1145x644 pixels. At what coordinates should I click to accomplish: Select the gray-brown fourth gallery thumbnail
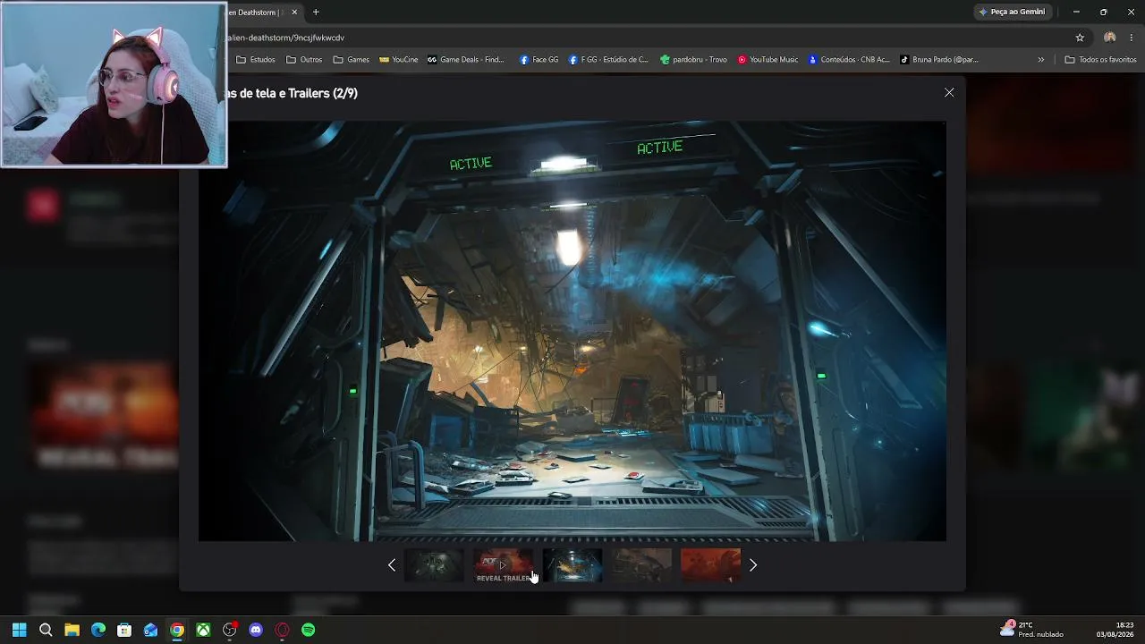(x=641, y=565)
